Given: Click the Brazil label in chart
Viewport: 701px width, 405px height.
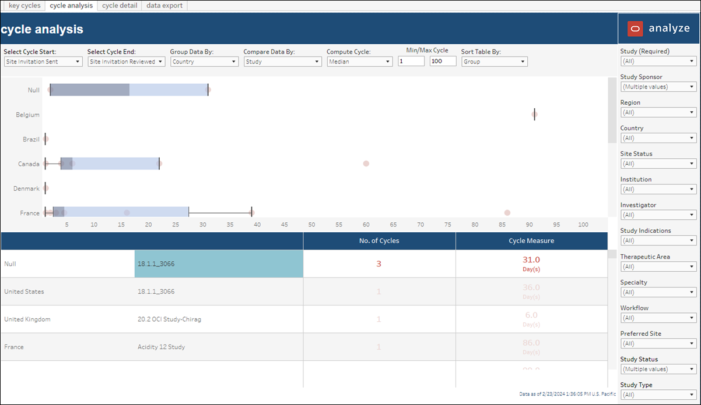Looking at the screenshot, I should [x=31, y=140].
